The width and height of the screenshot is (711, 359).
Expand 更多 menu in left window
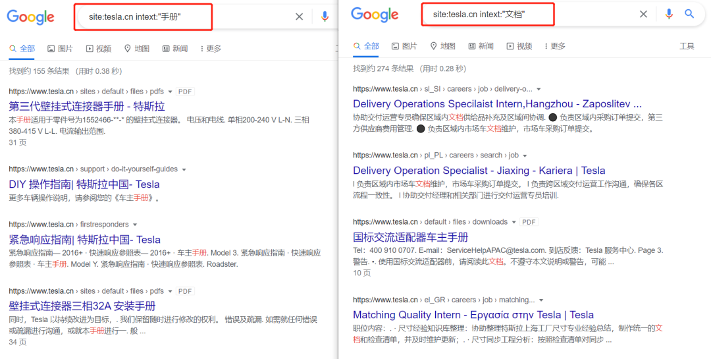tap(211, 49)
